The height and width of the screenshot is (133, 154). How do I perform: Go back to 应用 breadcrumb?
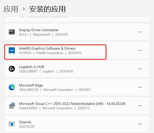11,9
